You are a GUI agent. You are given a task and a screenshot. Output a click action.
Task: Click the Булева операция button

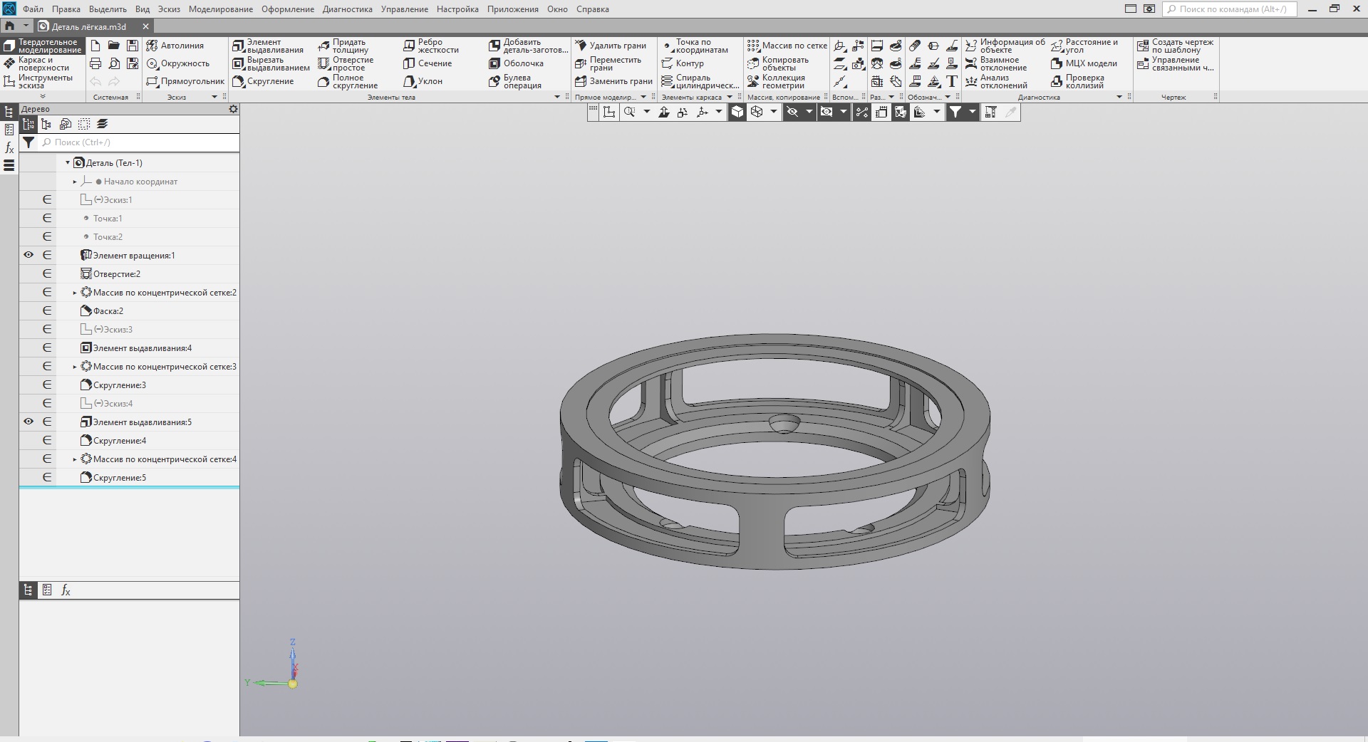click(515, 81)
